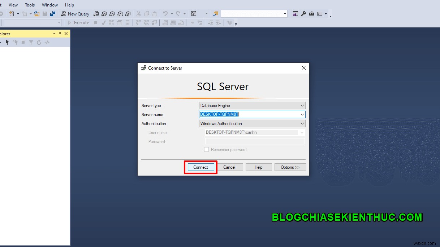Open the Tools menu

tap(29, 5)
